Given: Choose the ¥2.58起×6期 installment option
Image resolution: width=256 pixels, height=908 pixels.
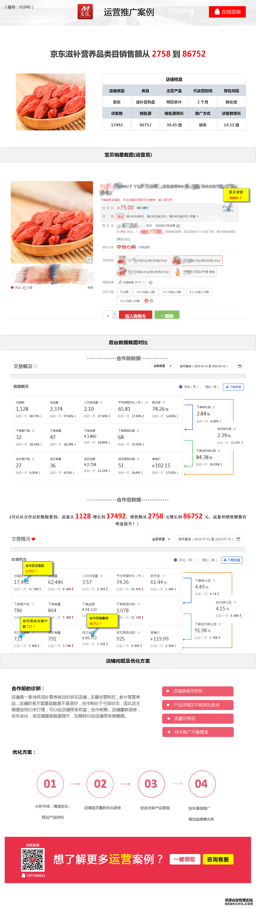Looking at the screenshot, I should coord(172,292).
